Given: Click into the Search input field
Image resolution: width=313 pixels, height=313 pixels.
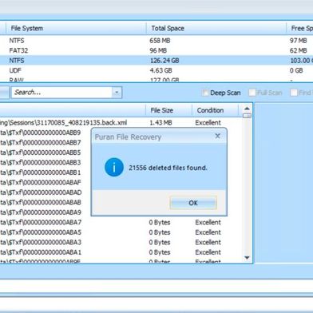Looking at the screenshot, I should tap(61, 93).
